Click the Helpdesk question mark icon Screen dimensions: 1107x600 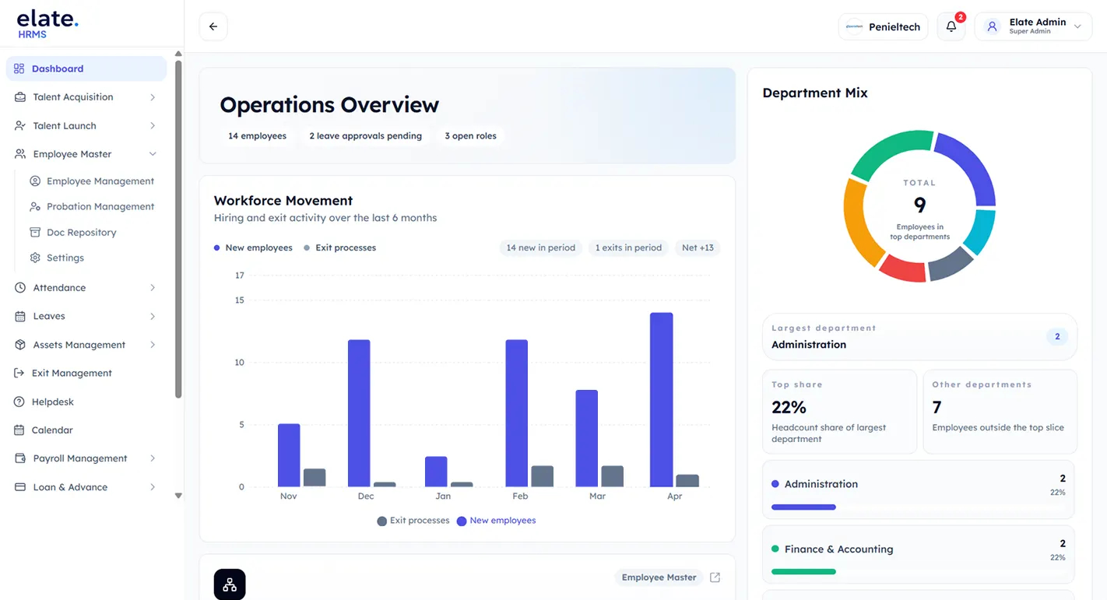tap(19, 402)
